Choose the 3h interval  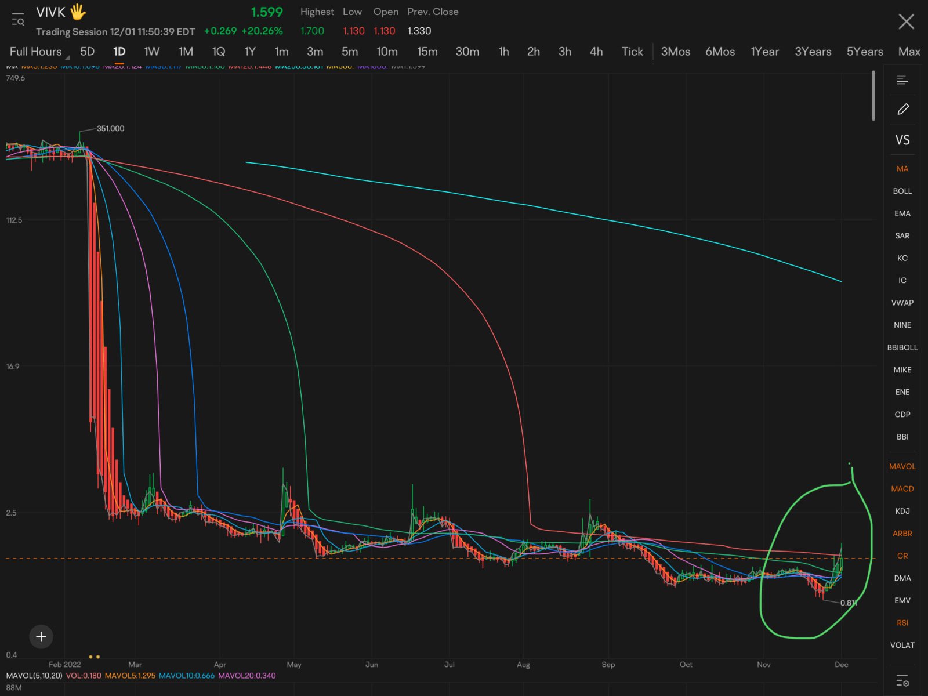click(565, 52)
